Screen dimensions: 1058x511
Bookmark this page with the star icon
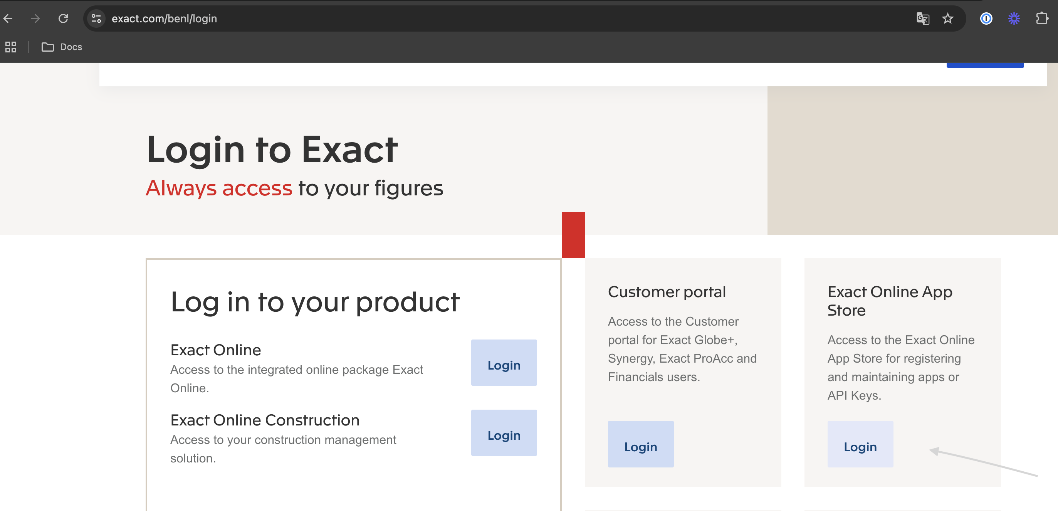tap(947, 18)
